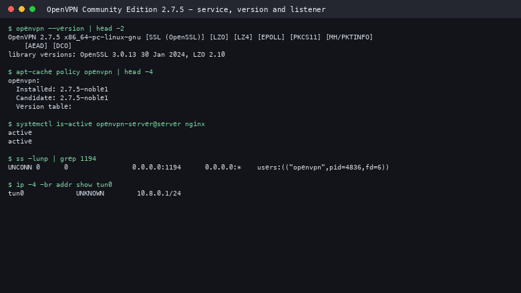The height and width of the screenshot is (293, 521).
Task: Click the tunnel address '10.8.0.1/24'
Action: click(159, 193)
